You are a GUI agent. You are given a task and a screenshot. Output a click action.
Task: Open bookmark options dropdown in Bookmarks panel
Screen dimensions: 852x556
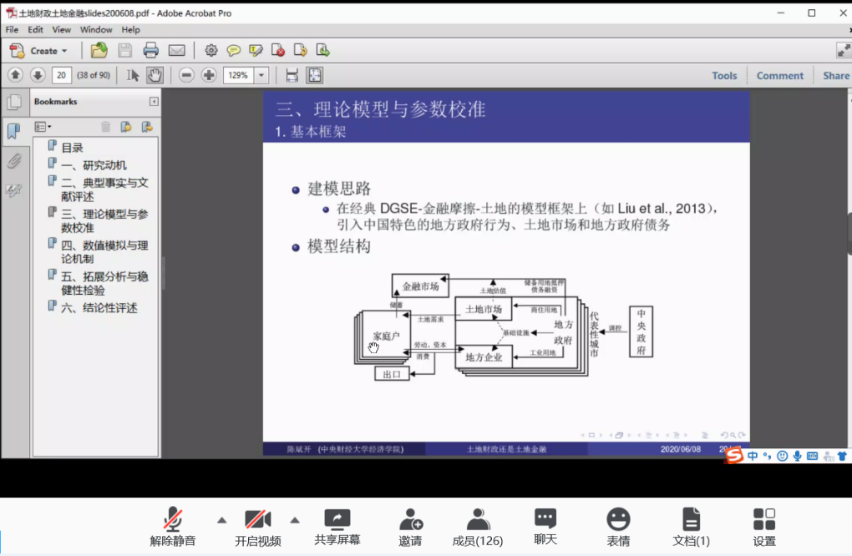pos(43,127)
